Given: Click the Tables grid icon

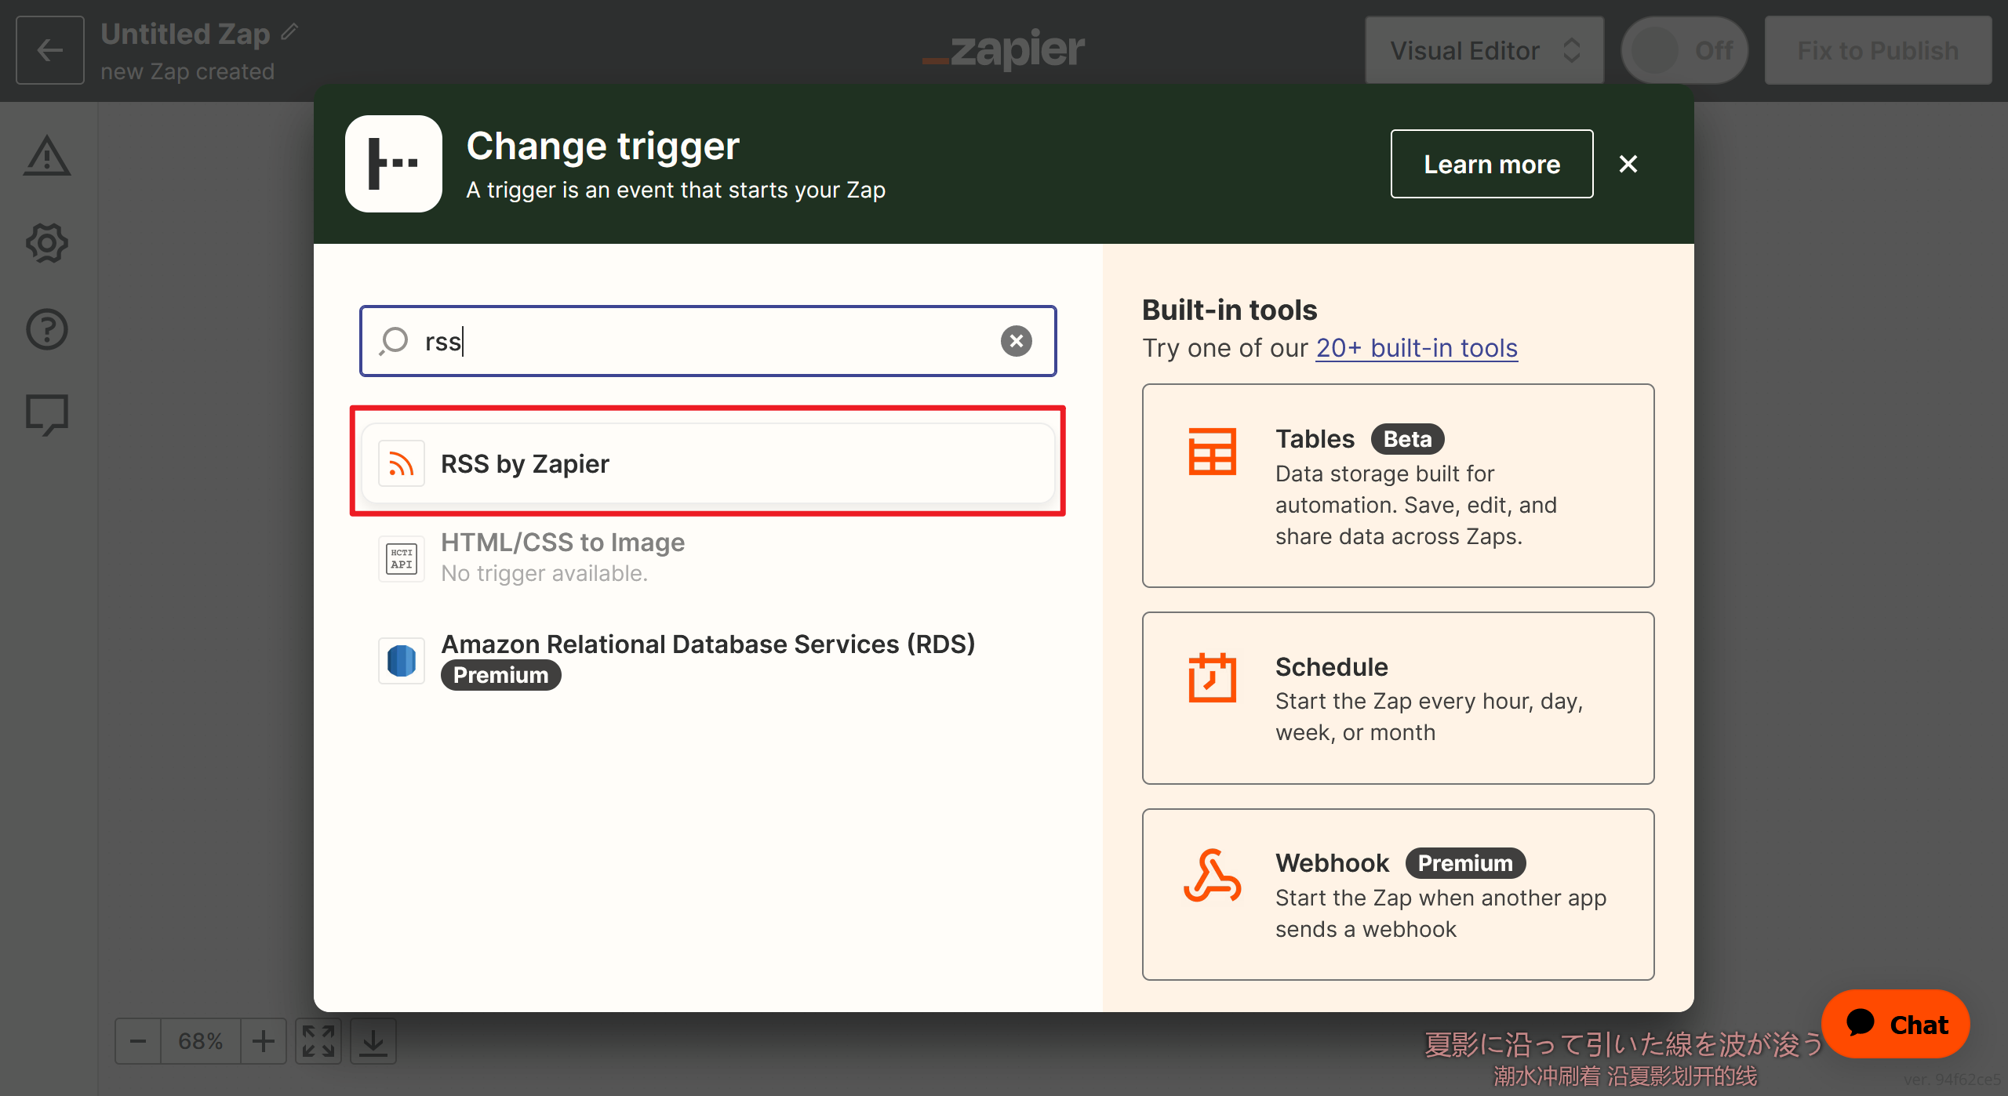Looking at the screenshot, I should pos(1213,452).
